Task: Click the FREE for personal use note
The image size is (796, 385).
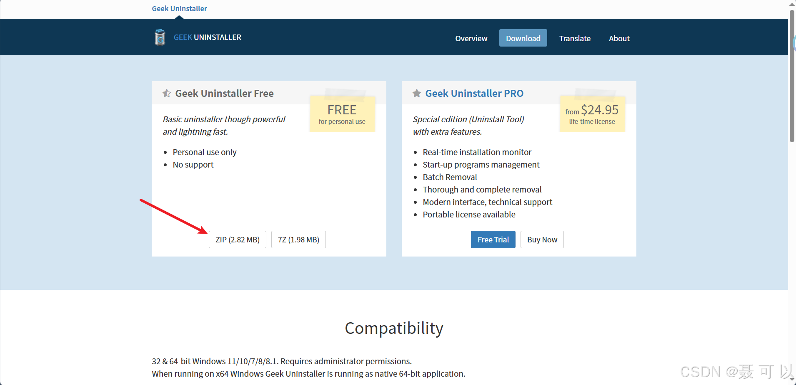Action: 342,114
